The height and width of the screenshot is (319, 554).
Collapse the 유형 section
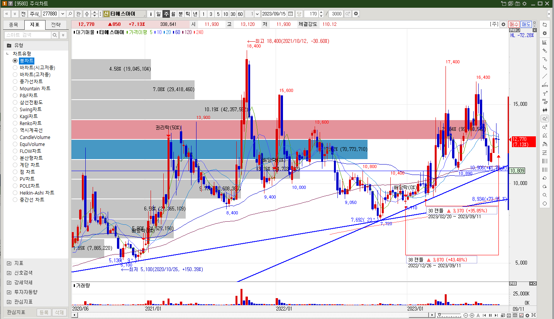pyautogui.click(x=9, y=45)
